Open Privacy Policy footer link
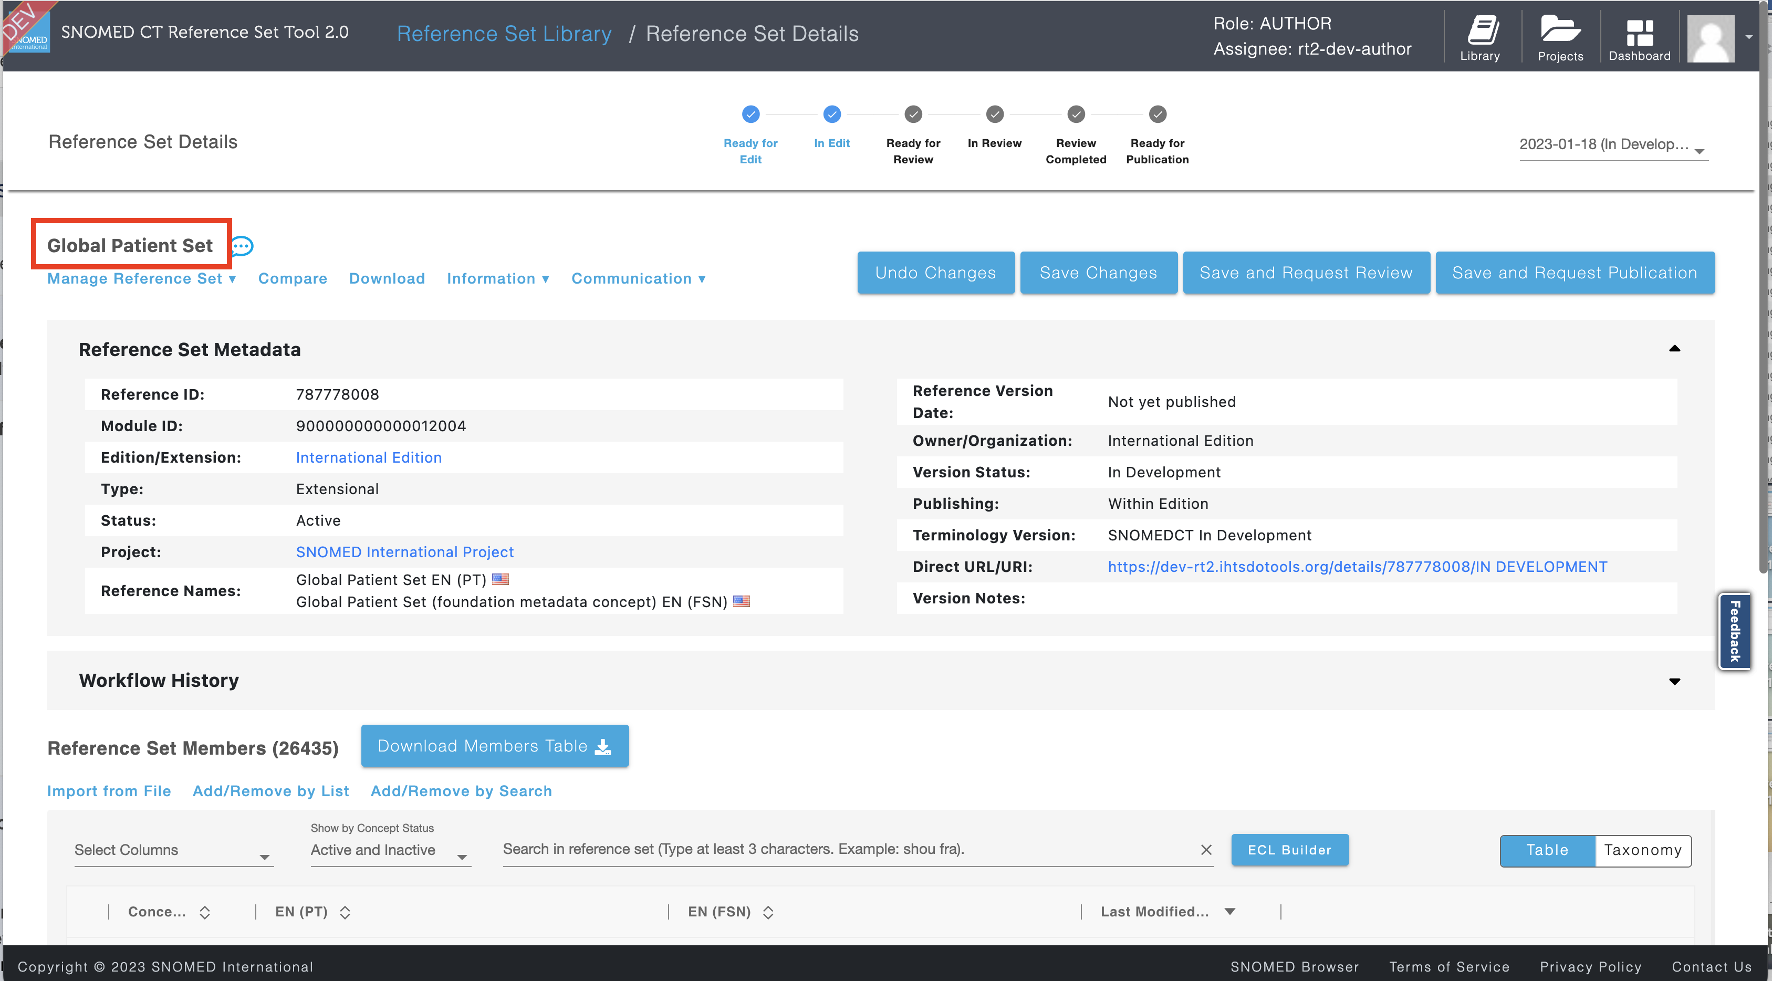 (1590, 966)
